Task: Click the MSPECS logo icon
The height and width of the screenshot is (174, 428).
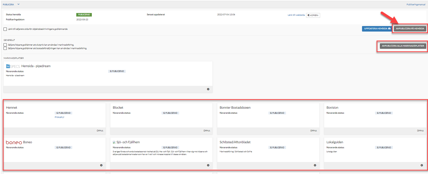Action: tap(13, 66)
